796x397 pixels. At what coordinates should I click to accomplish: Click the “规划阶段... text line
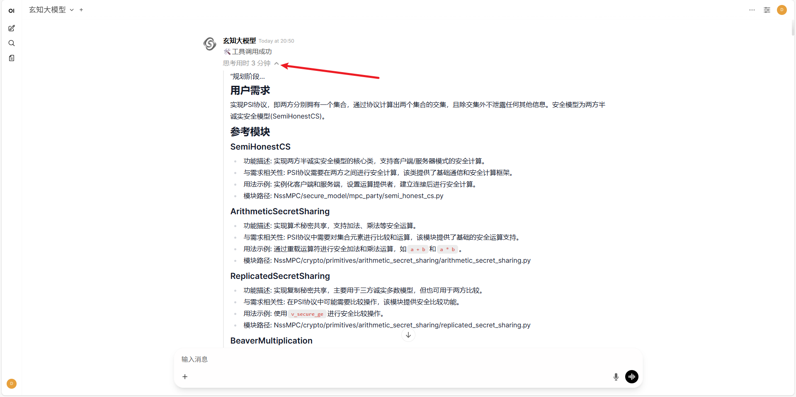tap(248, 76)
